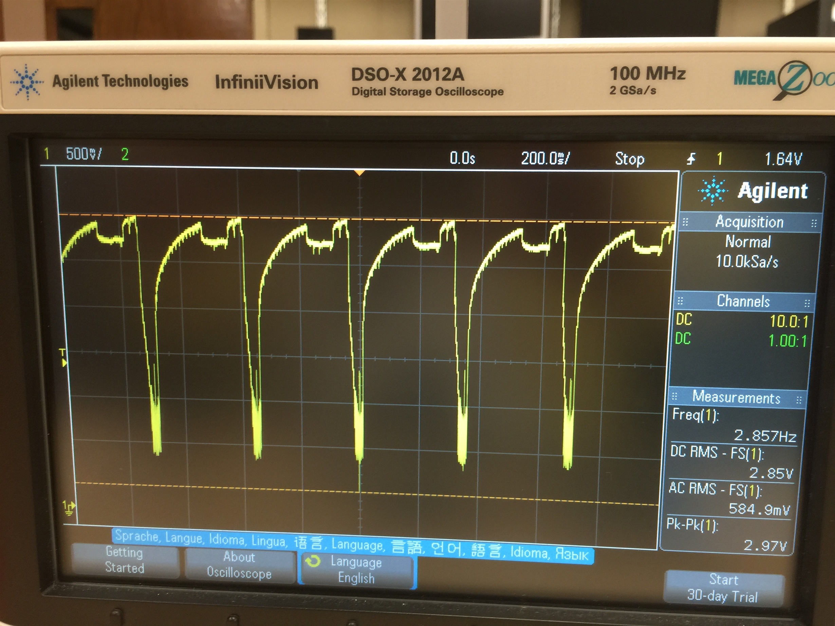The image size is (835, 626).
Task: Open the Acquisition panel header
Action: pos(750,222)
